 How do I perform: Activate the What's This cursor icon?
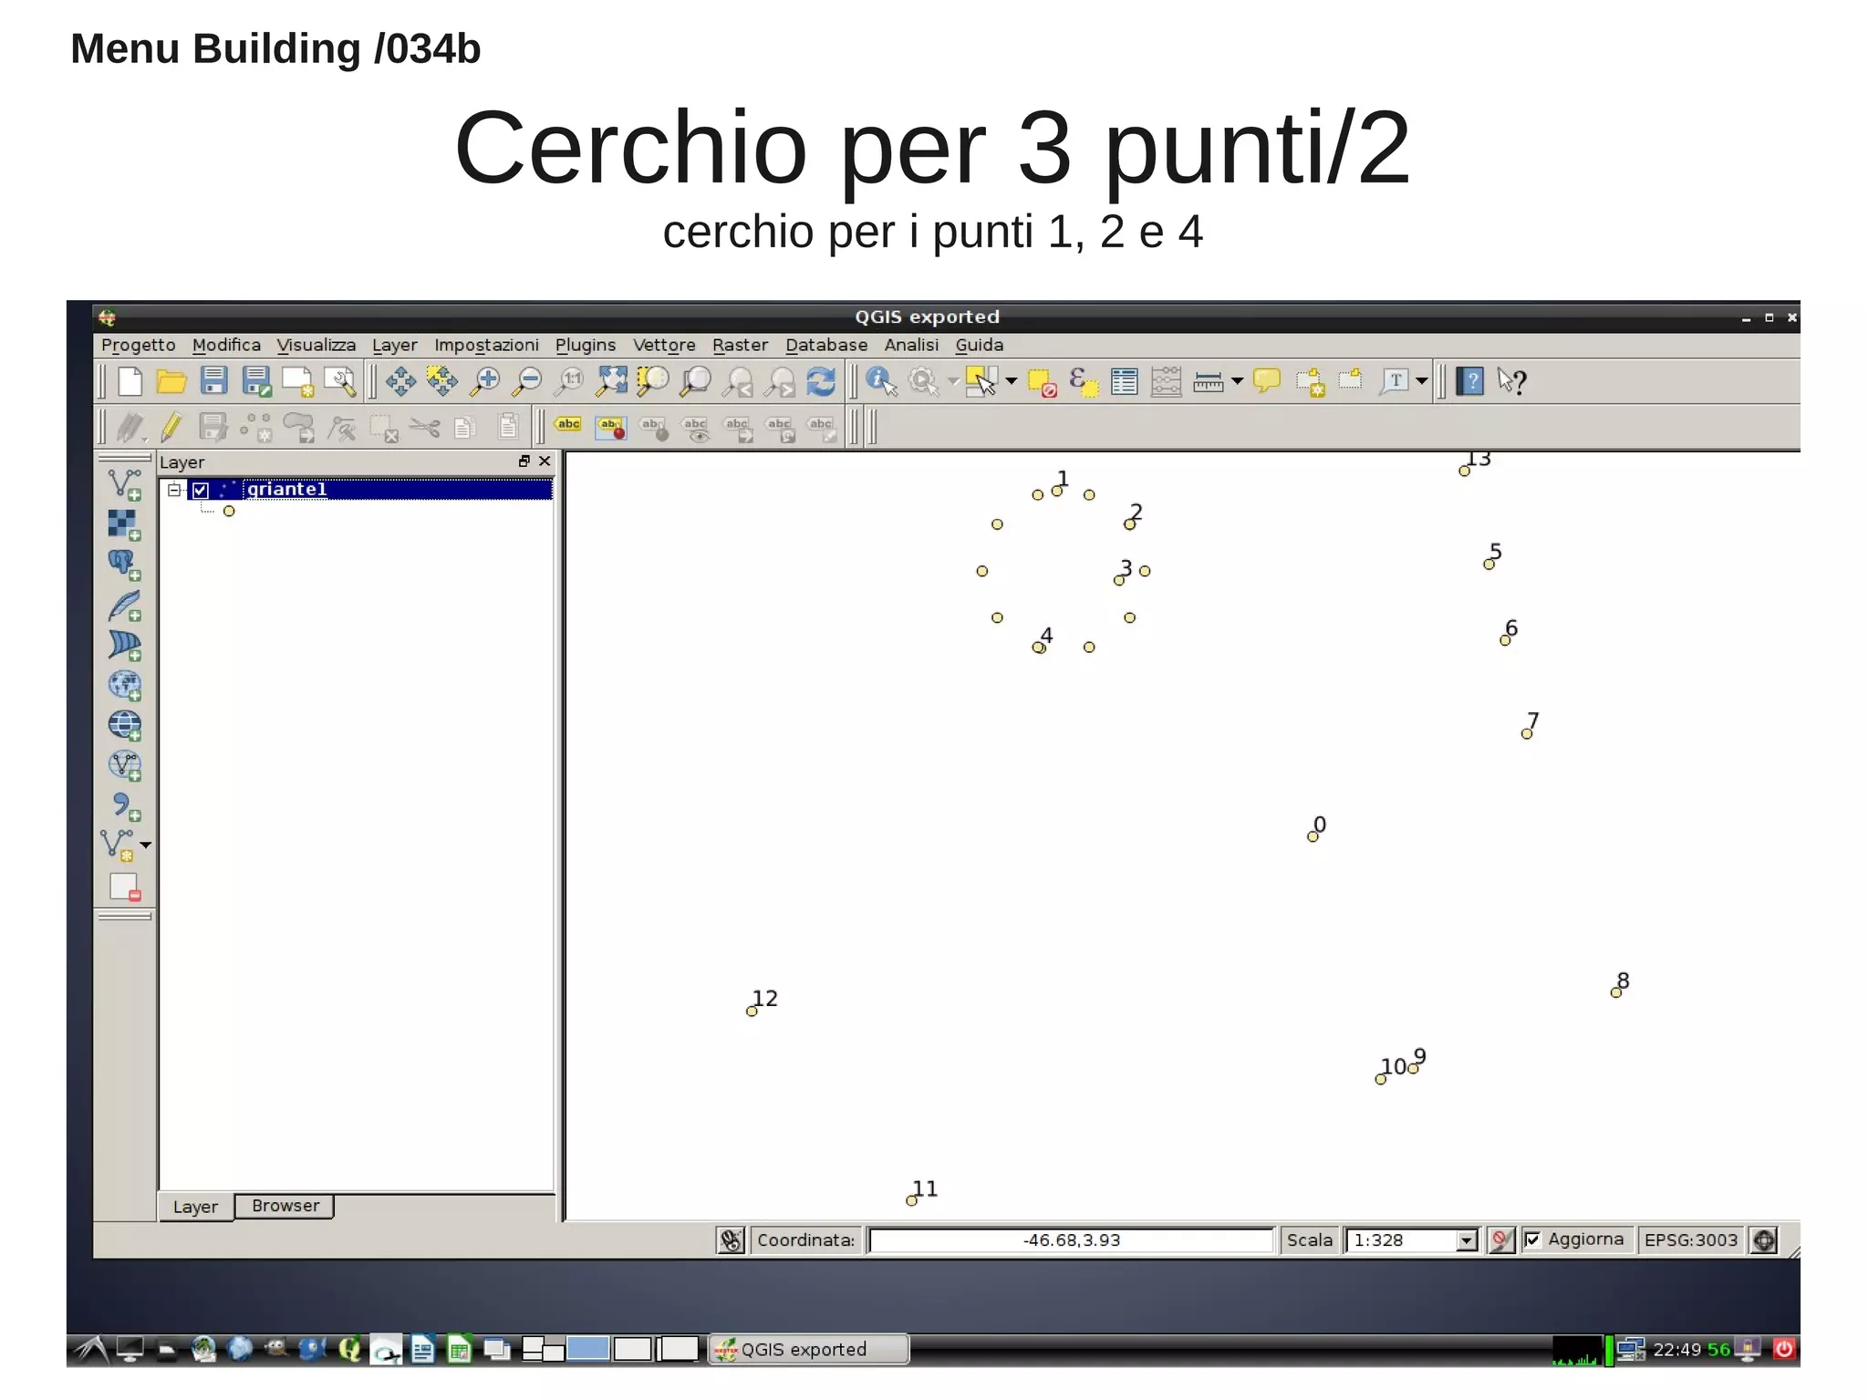(x=1511, y=381)
